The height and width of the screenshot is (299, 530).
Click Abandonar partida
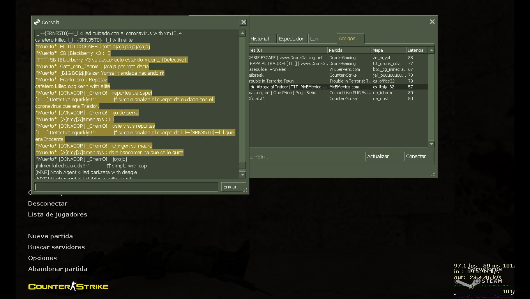58,269
